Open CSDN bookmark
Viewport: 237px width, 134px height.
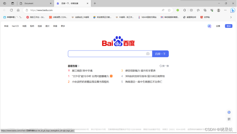58,17
